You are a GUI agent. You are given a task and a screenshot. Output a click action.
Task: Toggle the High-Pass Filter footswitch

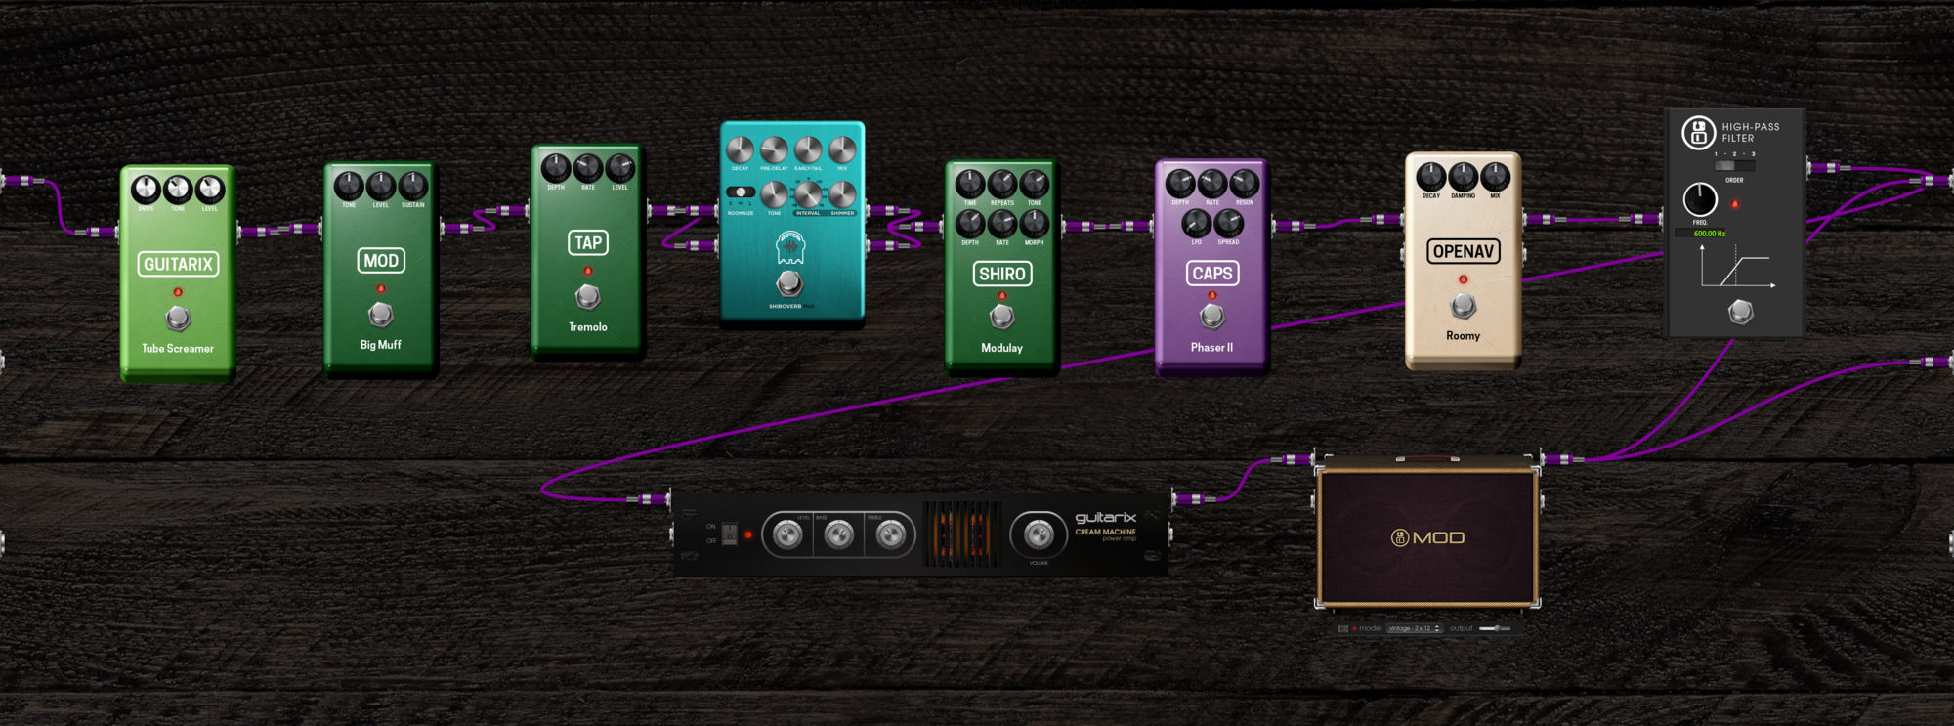[x=1740, y=313]
